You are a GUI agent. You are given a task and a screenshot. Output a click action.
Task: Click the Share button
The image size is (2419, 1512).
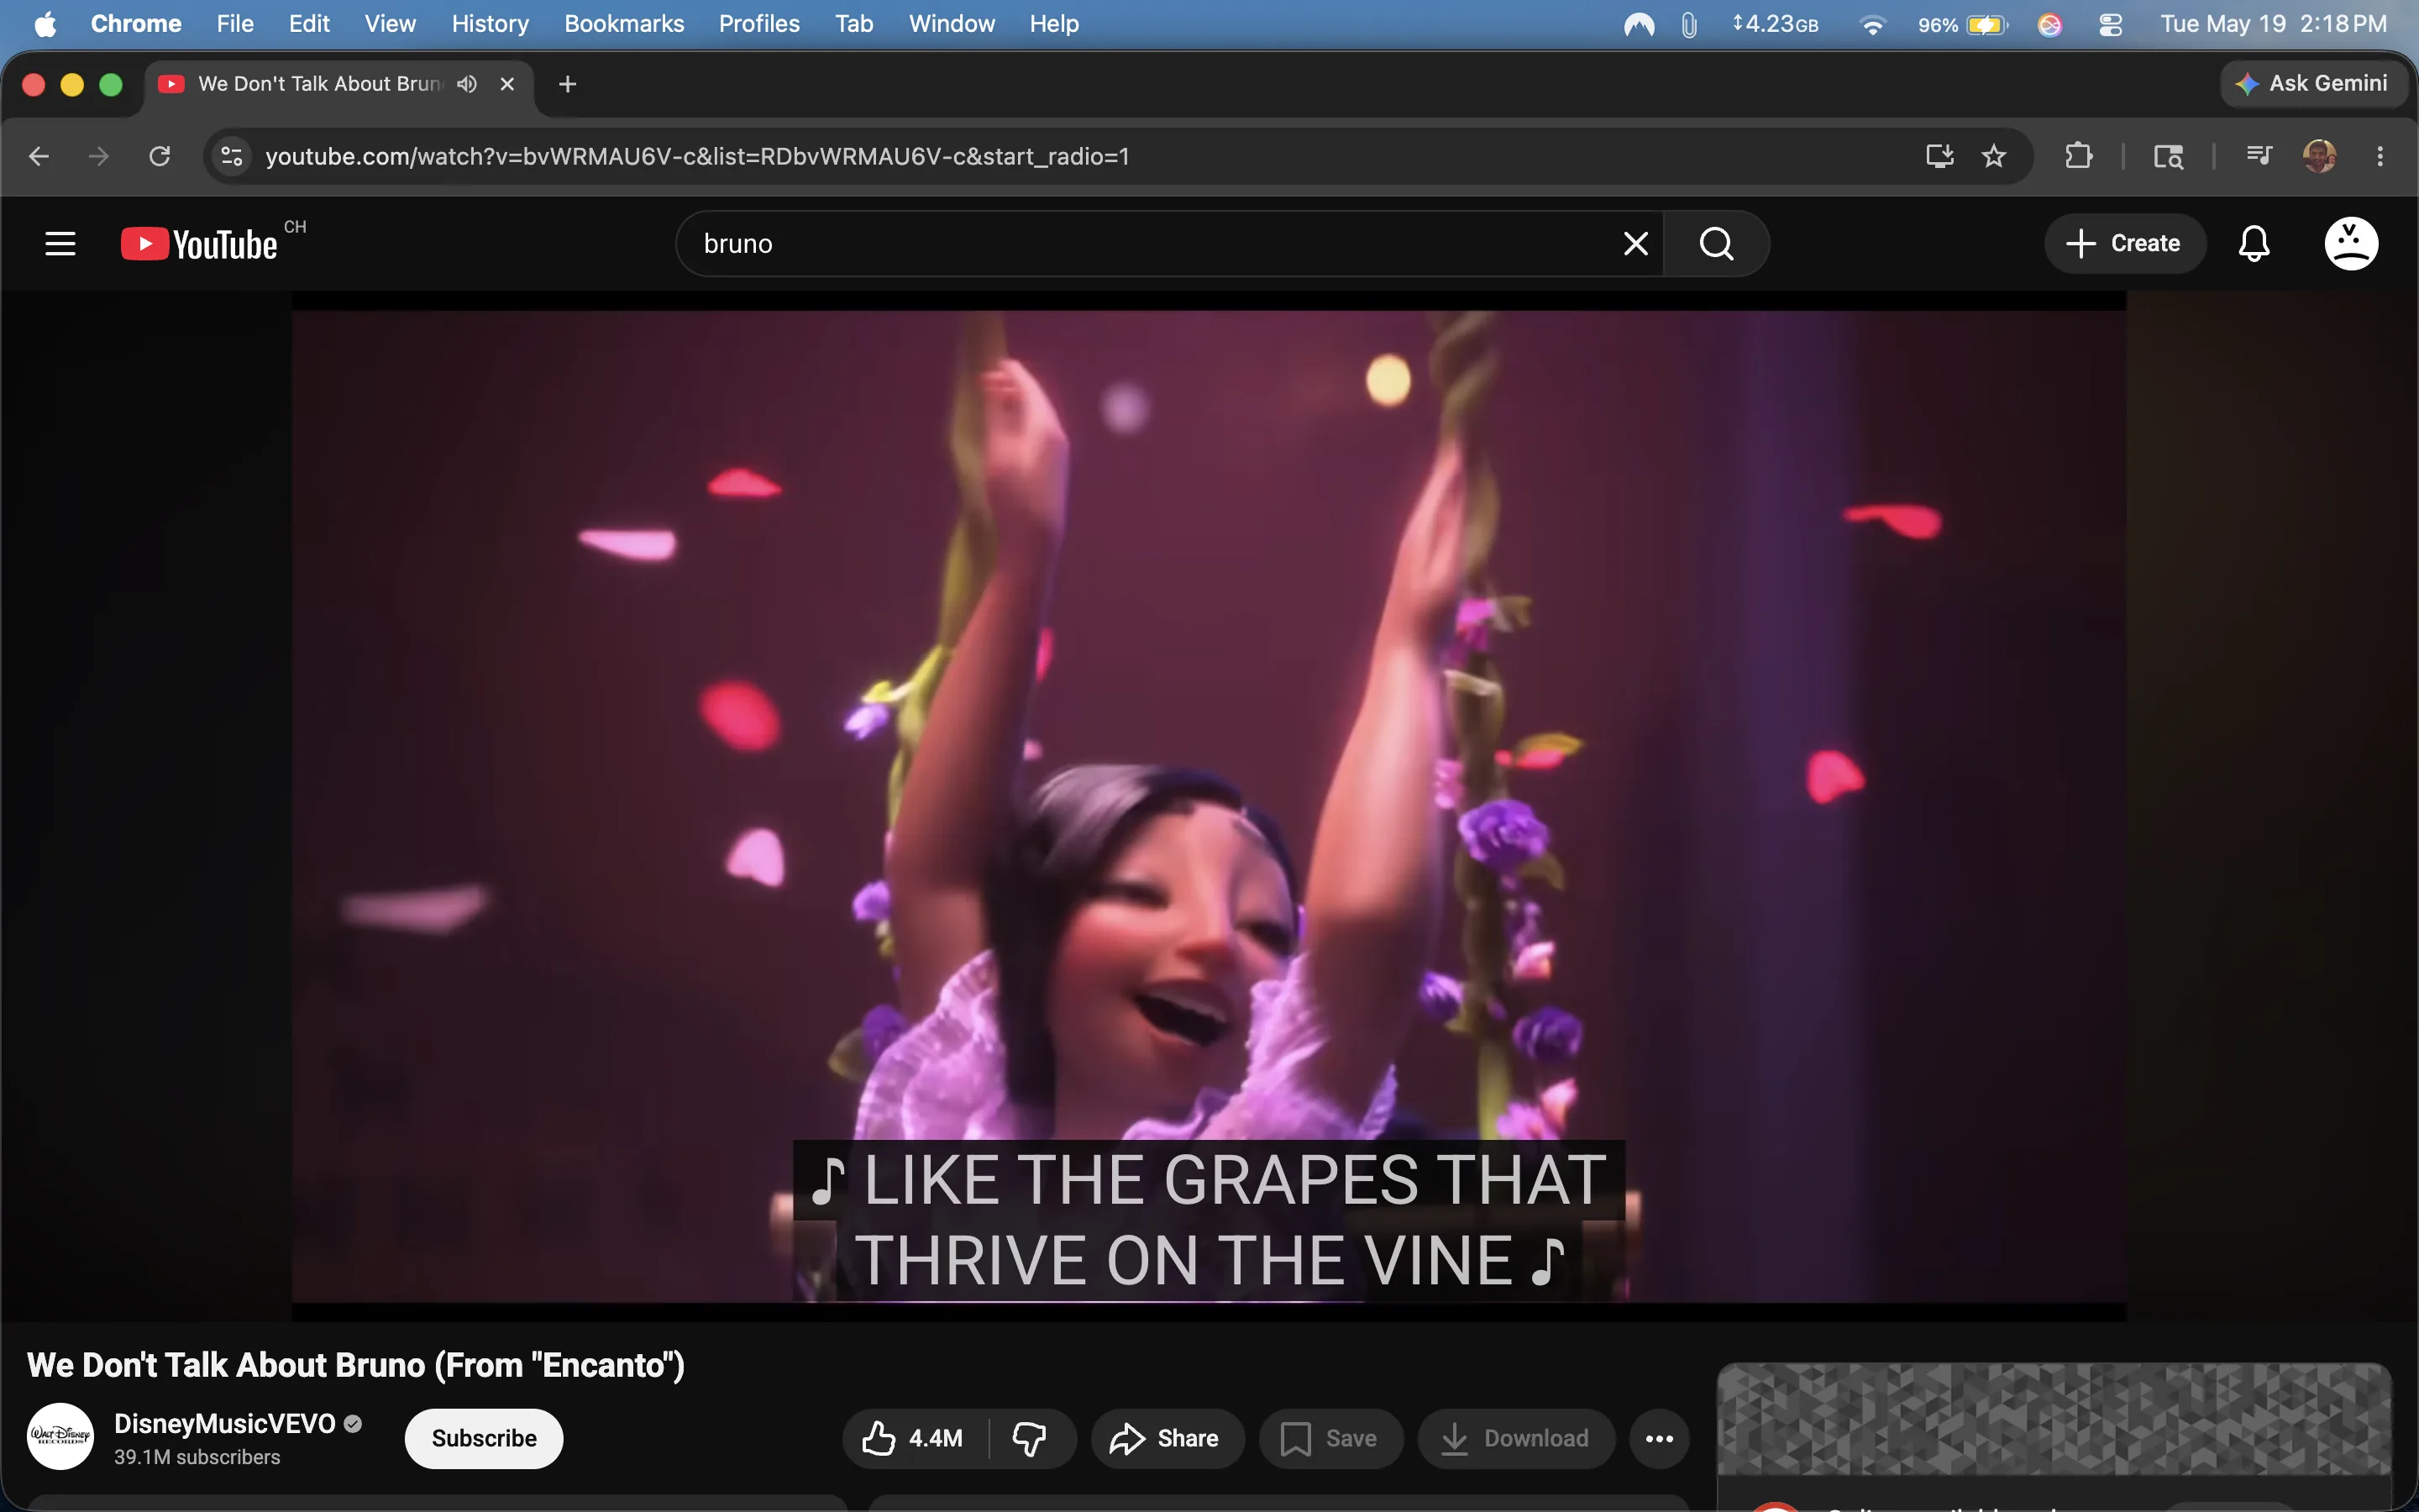click(x=1167, y=1438)
